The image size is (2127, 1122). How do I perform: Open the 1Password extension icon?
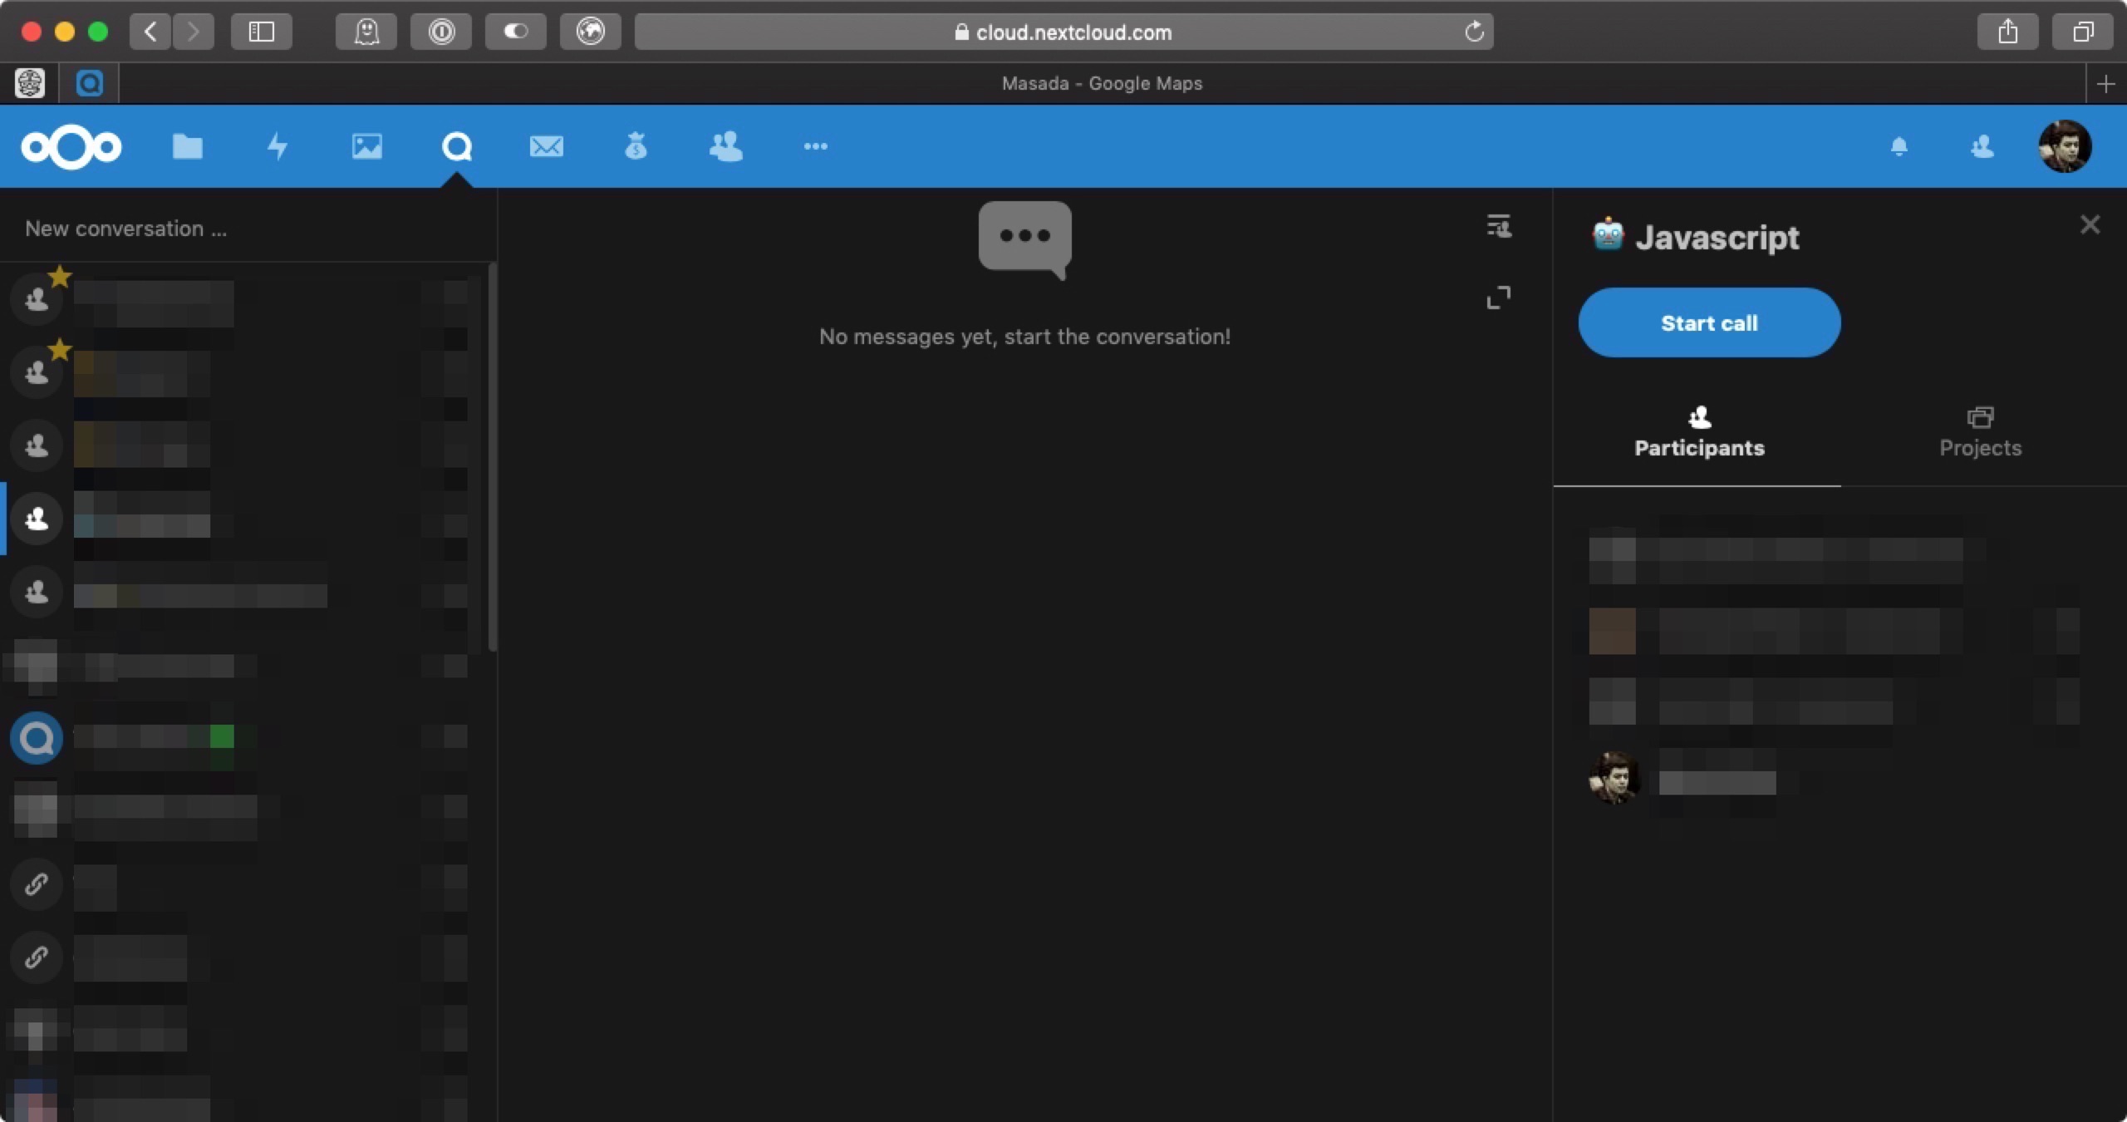tap(441, 32)
